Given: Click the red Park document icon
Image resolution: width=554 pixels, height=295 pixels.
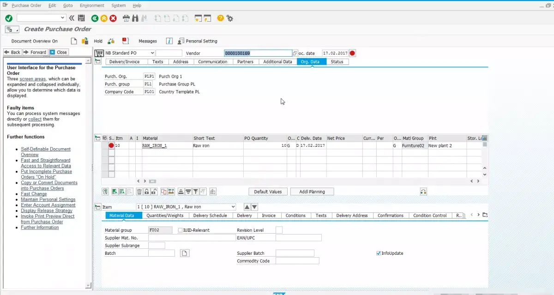Looking at the screenshot, I should point(125,41).
